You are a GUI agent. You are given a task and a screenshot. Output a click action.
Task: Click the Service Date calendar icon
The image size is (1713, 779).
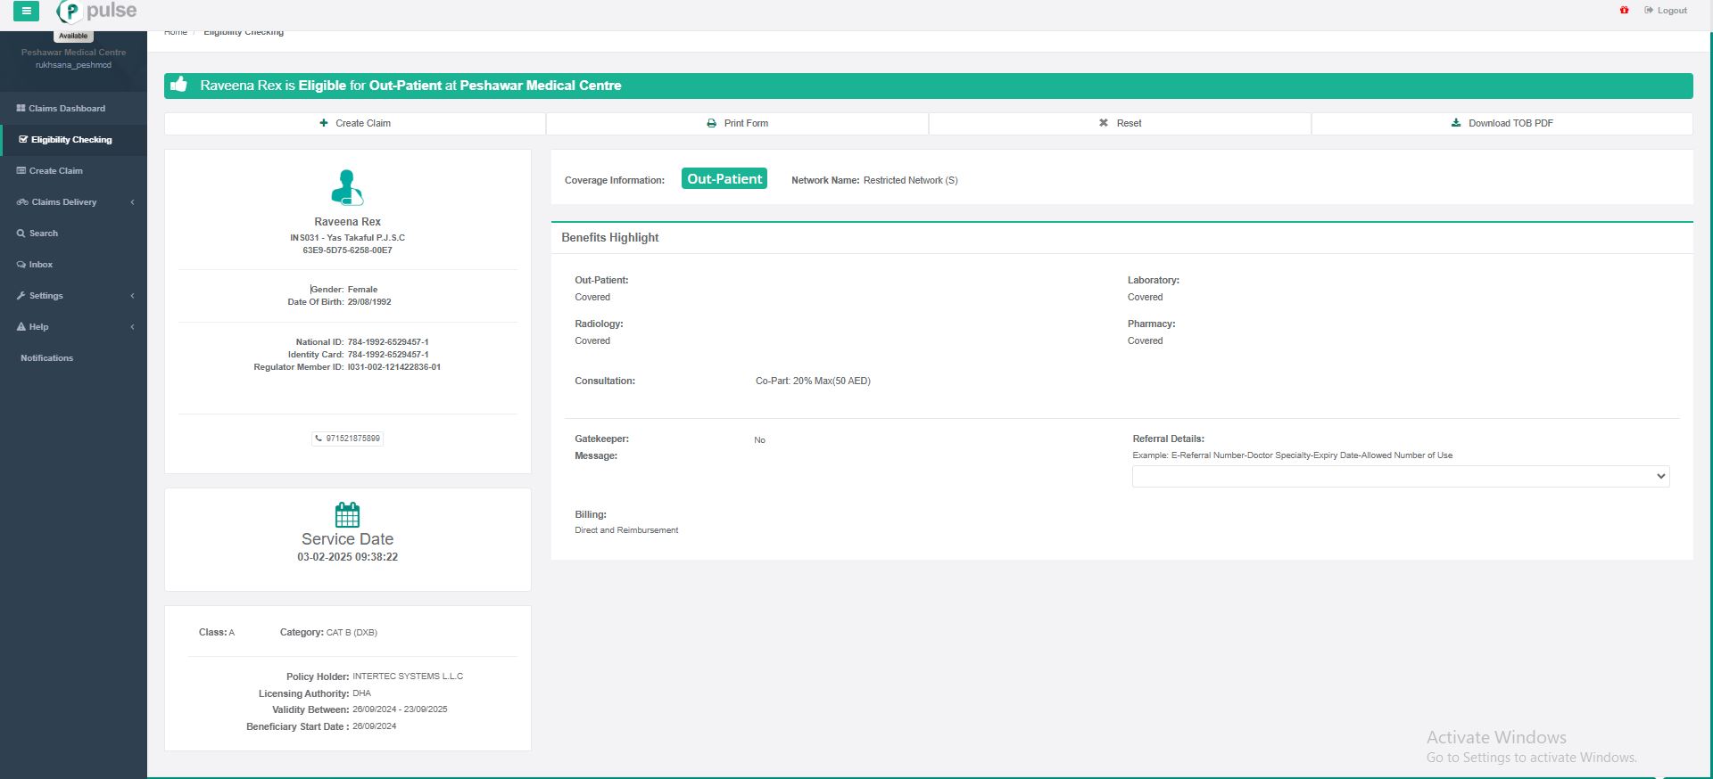tap(347, 514)
